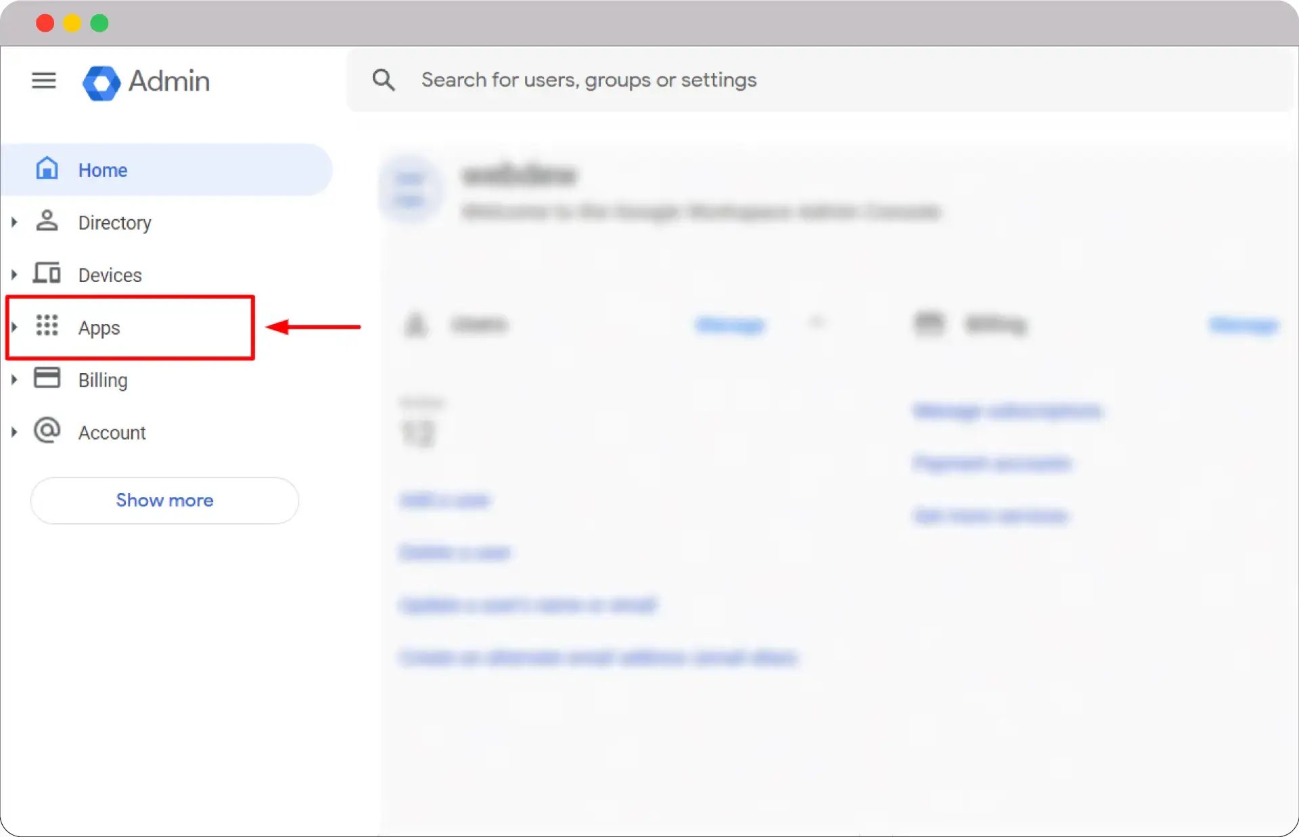Click the Devices icon in sidebar
Screen dimensions: 1299x837
click(x=47, y=273)
